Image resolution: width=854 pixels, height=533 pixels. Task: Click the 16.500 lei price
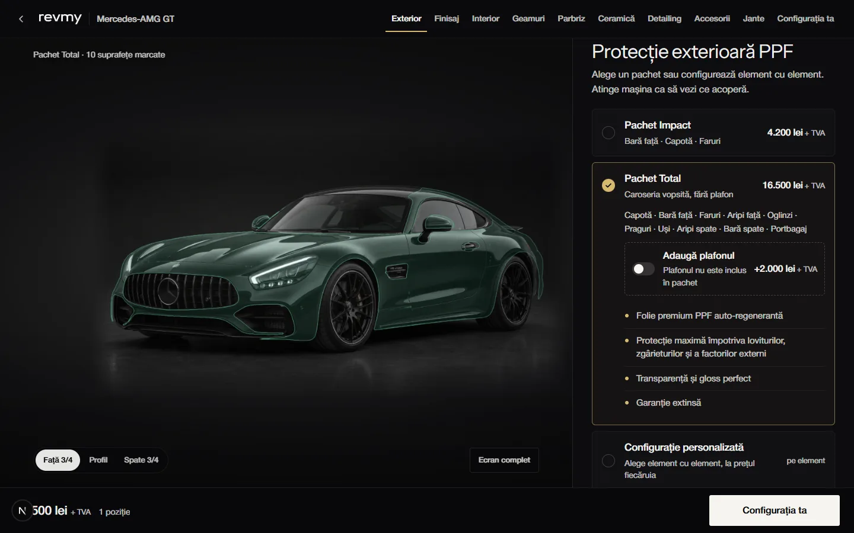click(x=782, y=185)
